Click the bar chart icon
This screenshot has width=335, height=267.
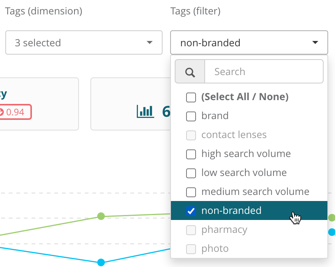(145, 111)
